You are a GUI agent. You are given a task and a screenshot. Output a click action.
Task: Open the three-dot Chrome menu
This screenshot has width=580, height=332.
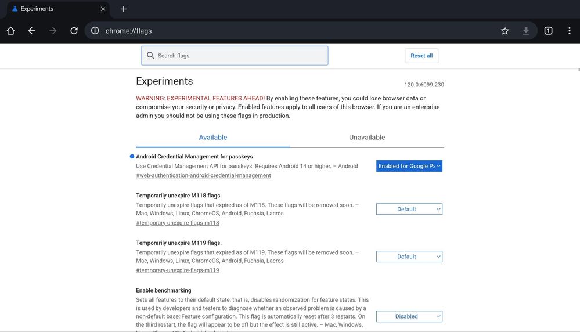click(570, 31)
